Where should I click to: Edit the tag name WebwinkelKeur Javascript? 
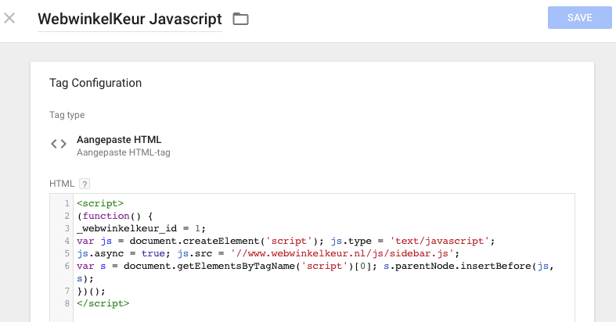click(130, 19)
